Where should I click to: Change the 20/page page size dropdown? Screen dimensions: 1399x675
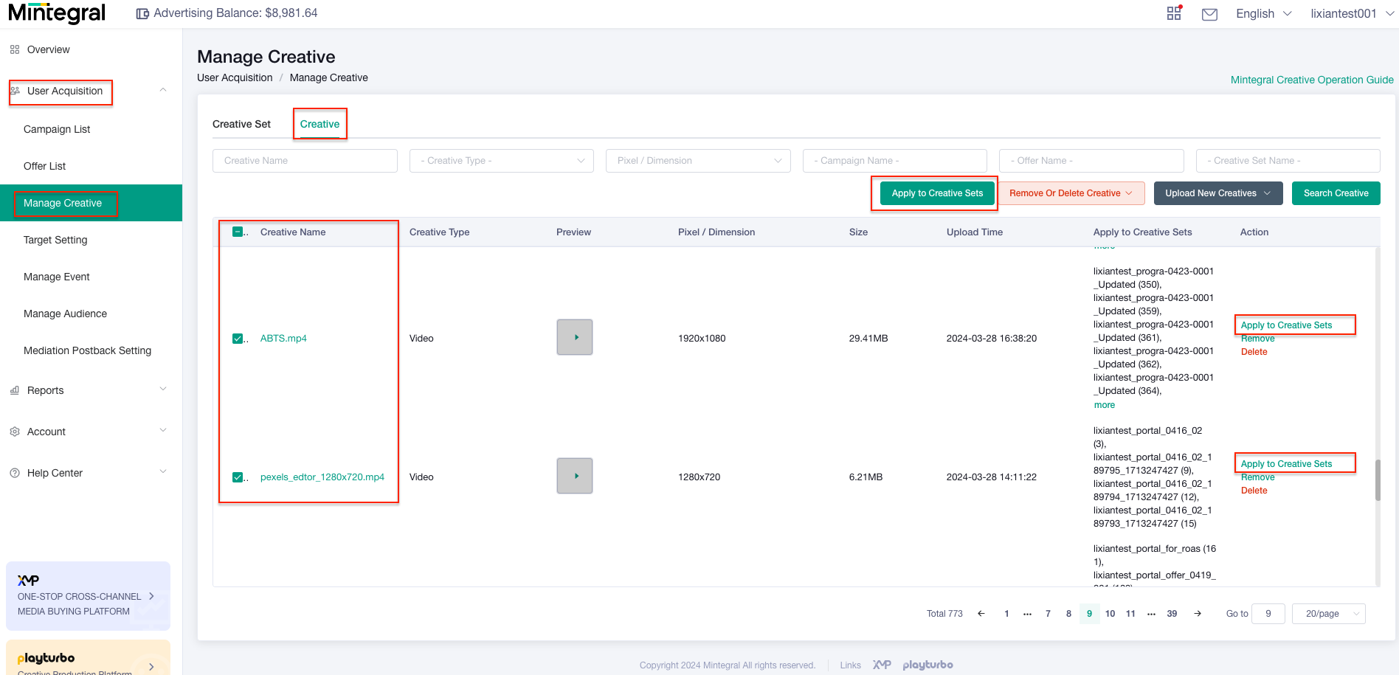[1329, 614]
